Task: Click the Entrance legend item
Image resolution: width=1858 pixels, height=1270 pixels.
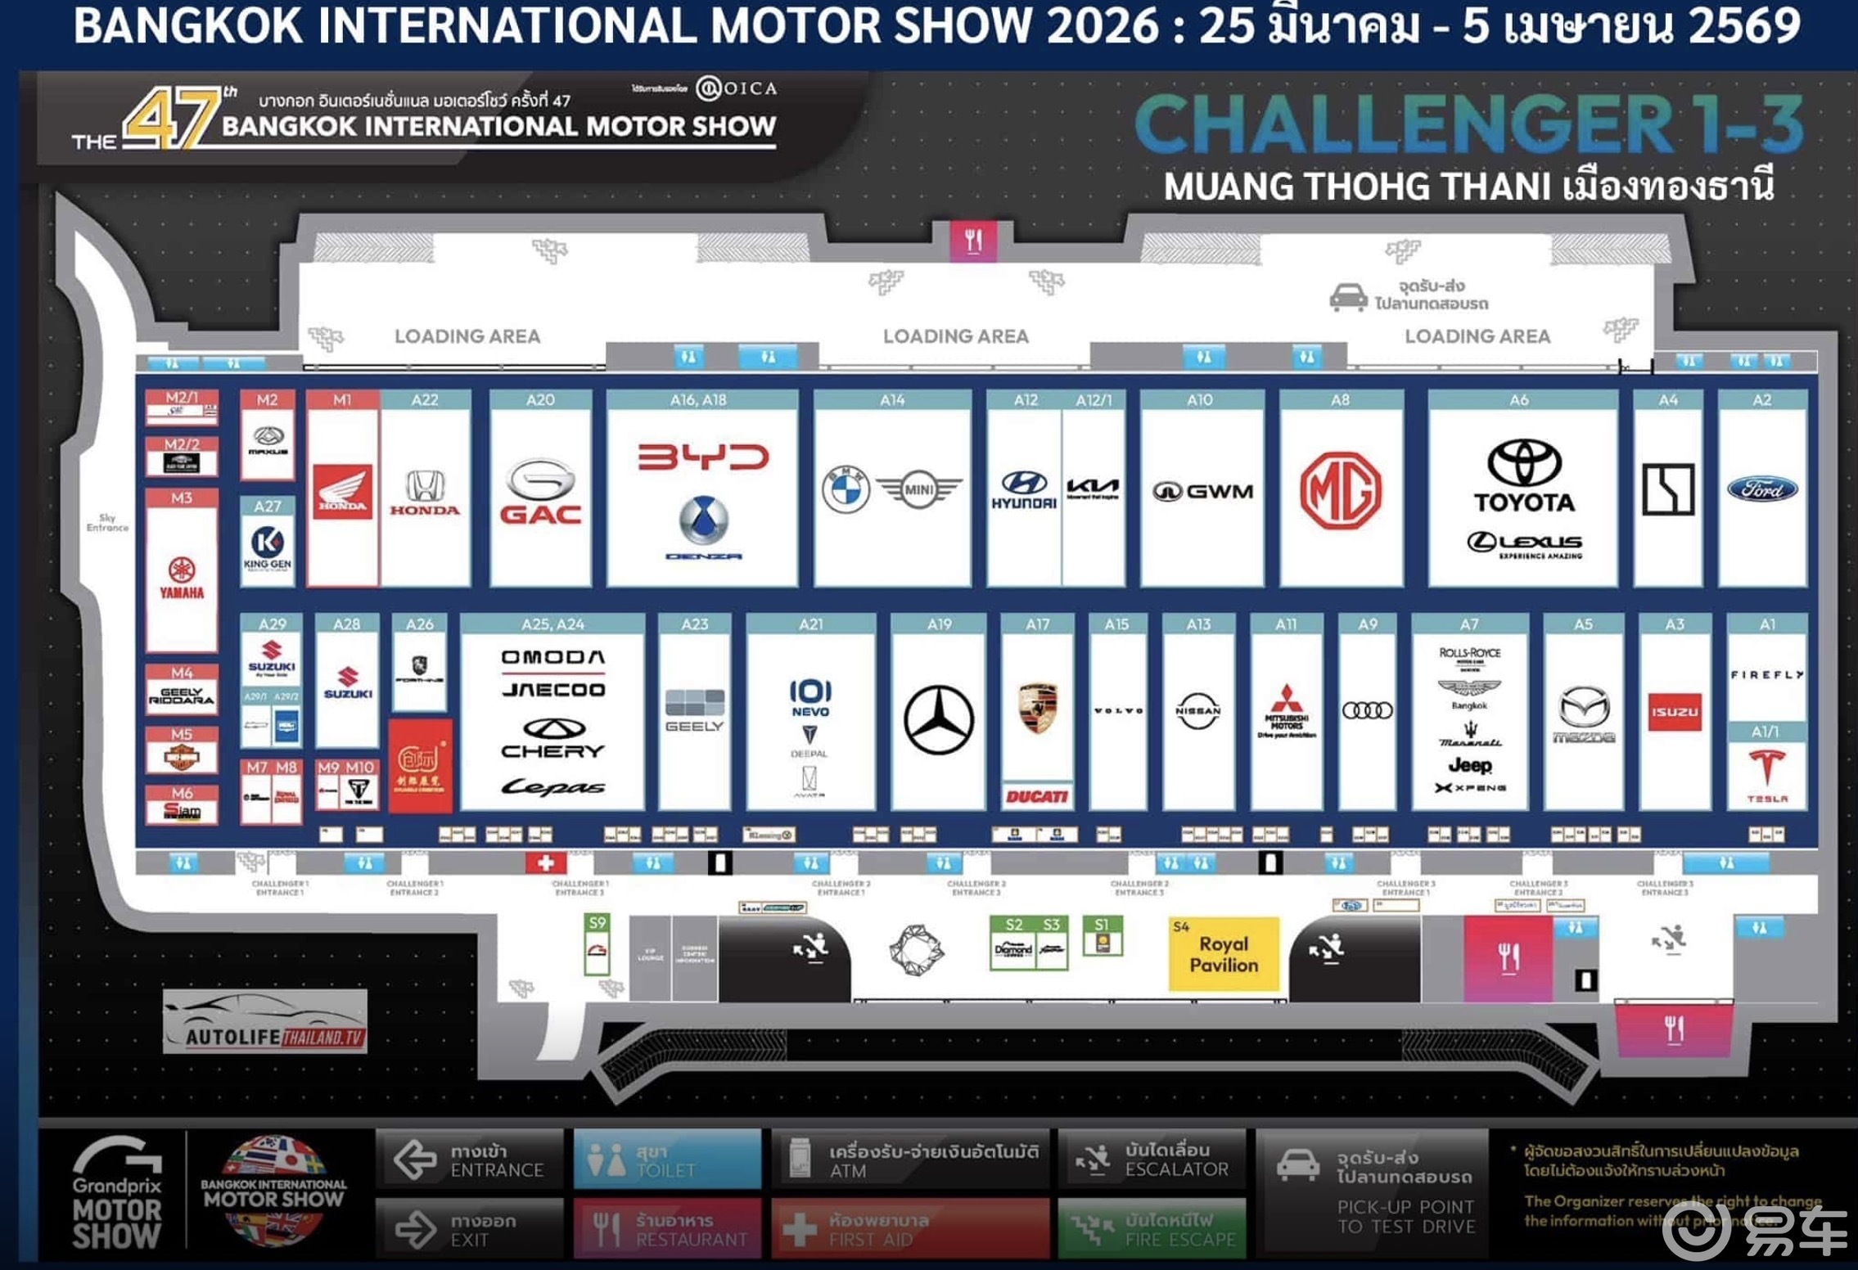Action: (470, 1160)
